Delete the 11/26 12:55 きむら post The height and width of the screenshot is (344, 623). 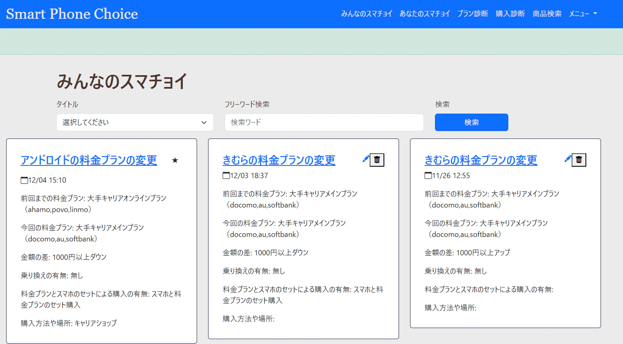point(579,160)
